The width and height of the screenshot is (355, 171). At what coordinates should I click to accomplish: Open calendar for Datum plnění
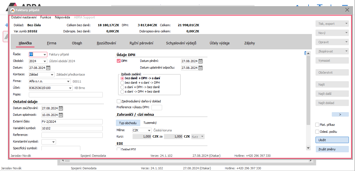click(x=200, y=61)
